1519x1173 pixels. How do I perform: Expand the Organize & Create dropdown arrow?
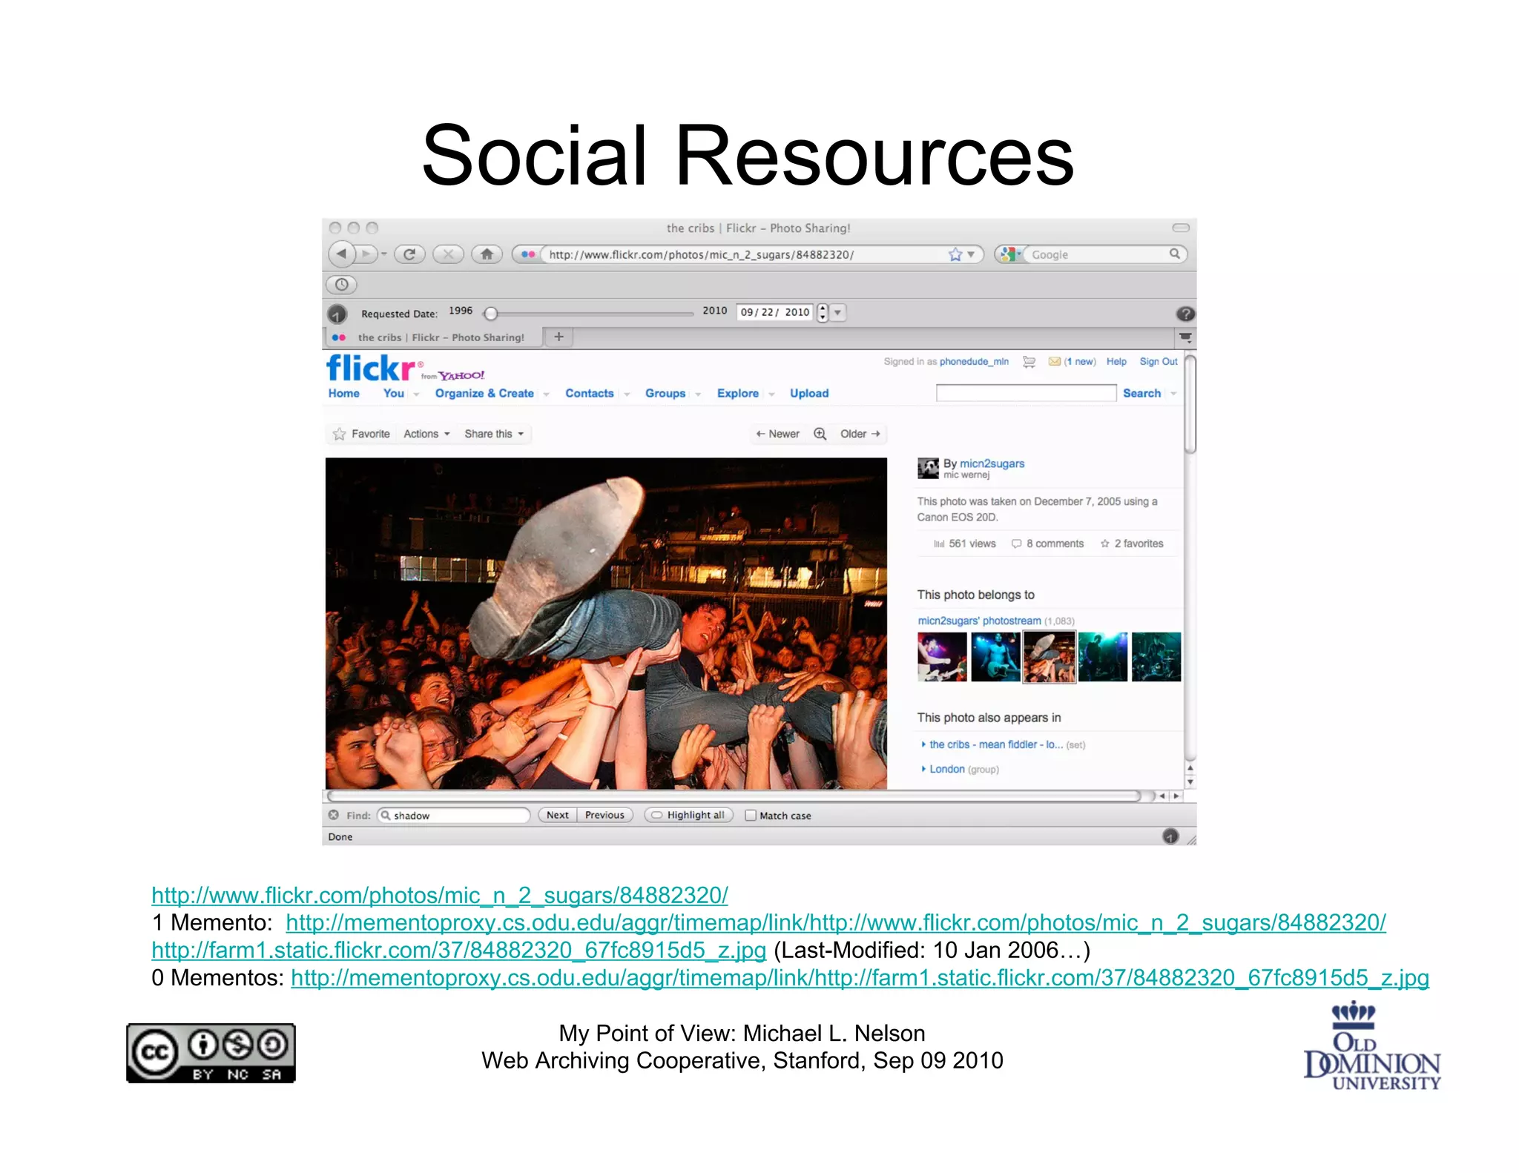click(x=547, y=394)
